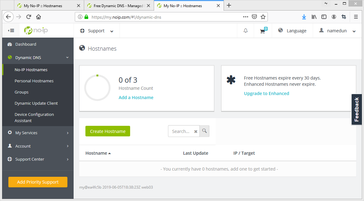Expand the Support dropdown in header
Viewport: 364px width, 201px height.
(97, 31)
